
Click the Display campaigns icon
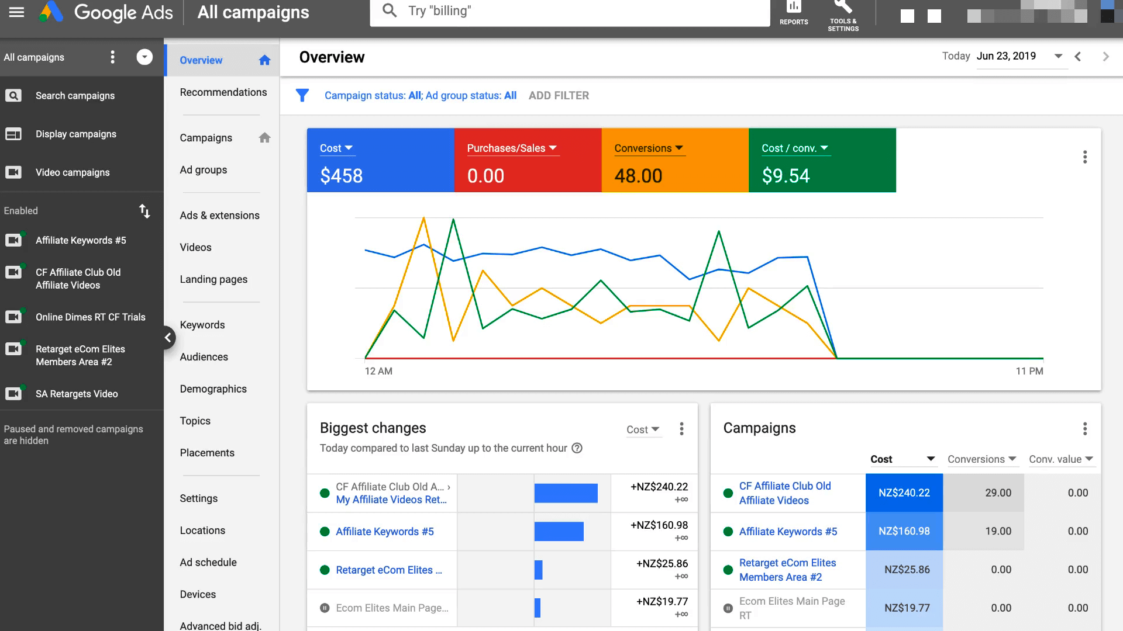coord(13,134)
